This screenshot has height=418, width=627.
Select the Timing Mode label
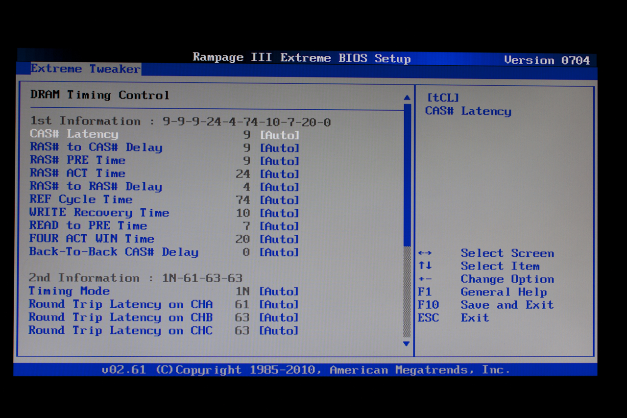click(x=69, y=291)
